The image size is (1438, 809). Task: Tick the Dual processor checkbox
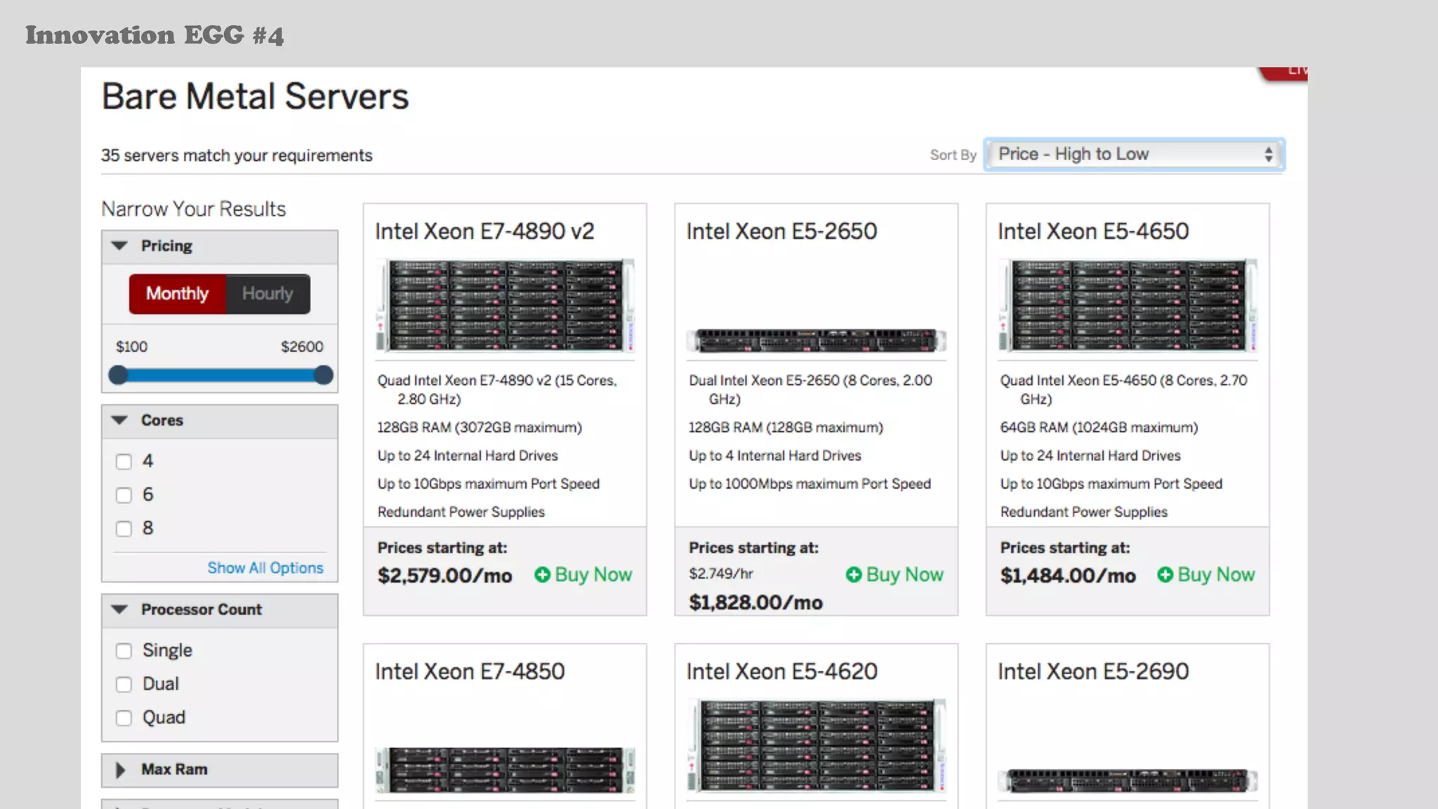tap(124, 685)
